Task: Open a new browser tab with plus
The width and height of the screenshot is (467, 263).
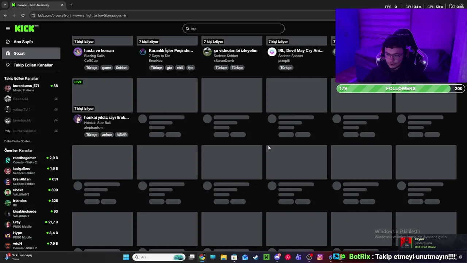Action: coord(71,5)
